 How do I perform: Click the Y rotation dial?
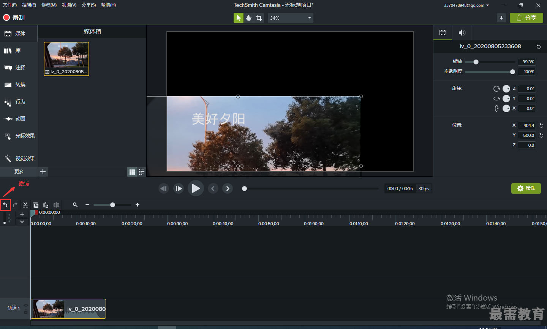pos(506,99)
